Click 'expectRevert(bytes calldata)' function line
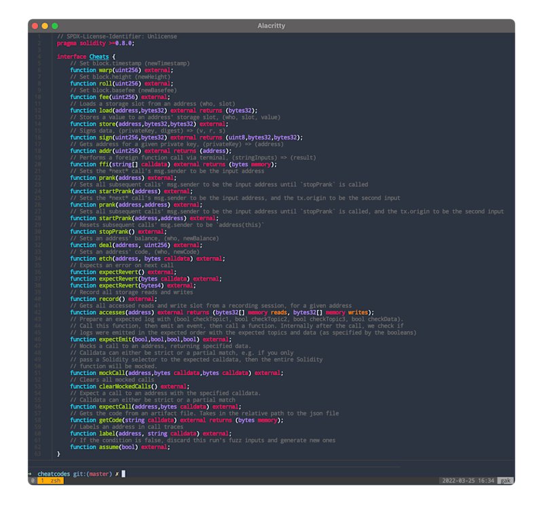 [146, 279]
